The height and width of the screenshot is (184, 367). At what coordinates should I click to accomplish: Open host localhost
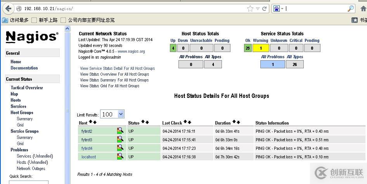pos(89,157)
